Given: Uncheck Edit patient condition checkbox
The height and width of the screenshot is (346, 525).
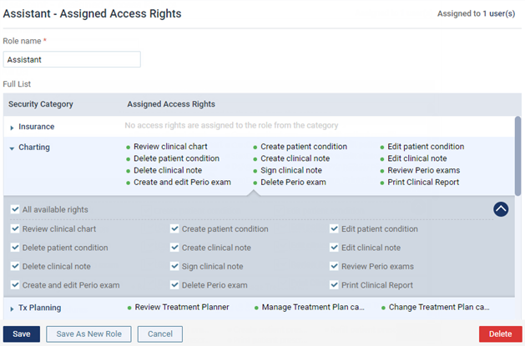Looking at the screenshot, I should pyautogui.click(x=334, y=228).
